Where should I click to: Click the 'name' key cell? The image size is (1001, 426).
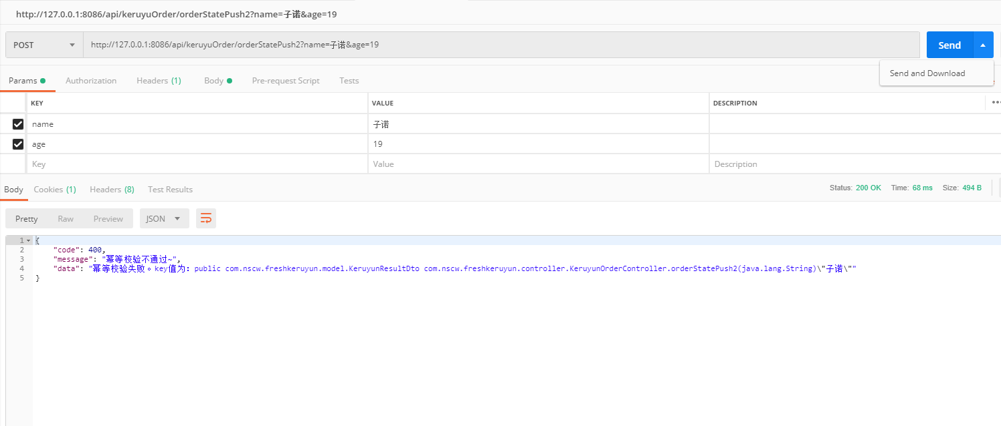pos(197,124)
